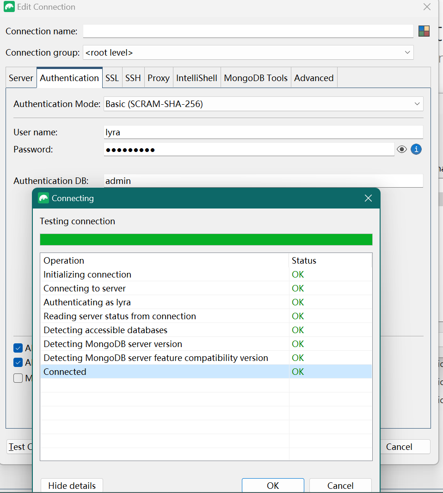Select Detecting MongoDB server version row
The width and height of the screenshot is (443, 493).
(206, 344)
